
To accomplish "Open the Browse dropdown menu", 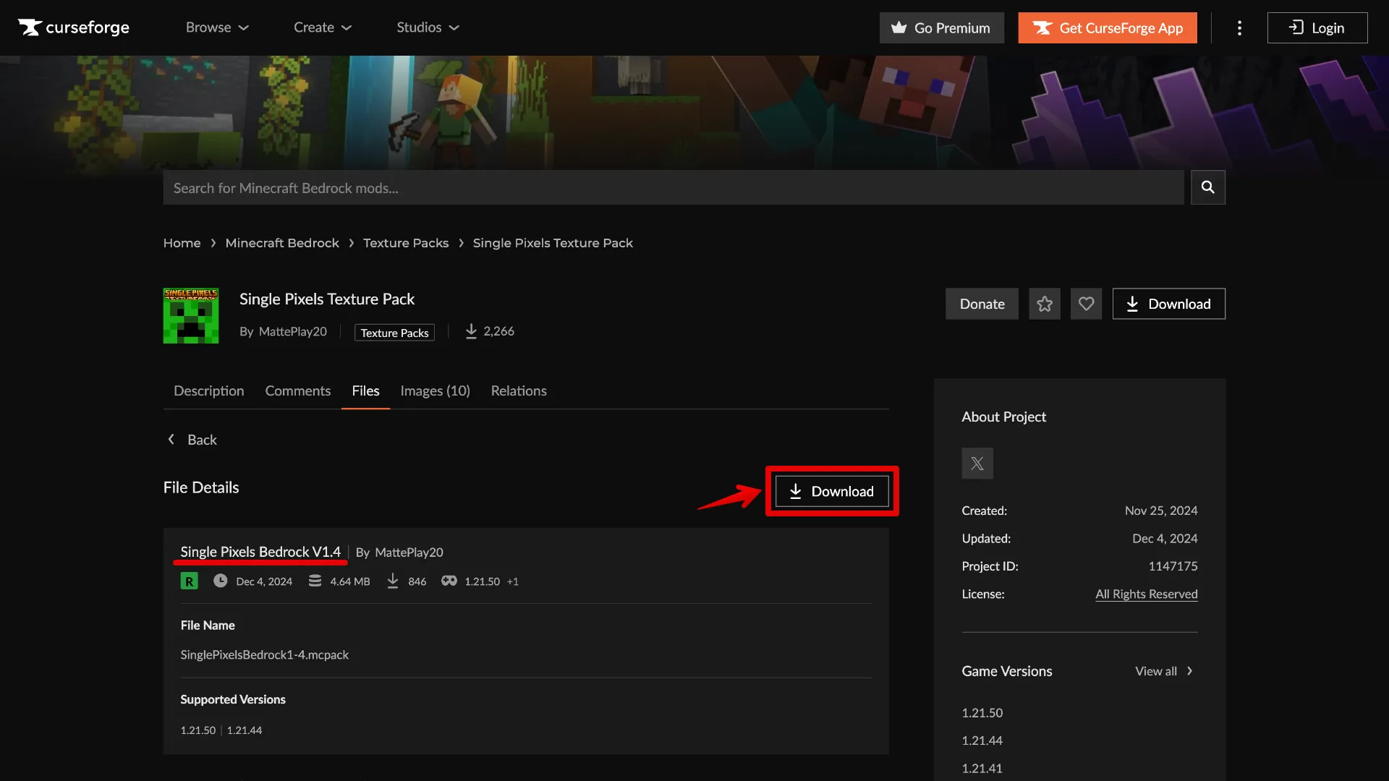I will pos(217,27).
